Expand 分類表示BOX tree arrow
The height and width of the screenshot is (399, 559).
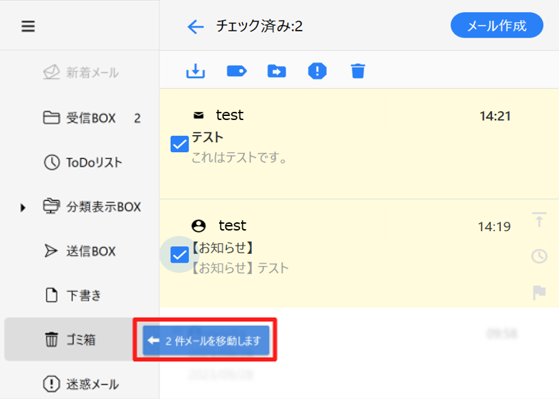pos(23,207)
